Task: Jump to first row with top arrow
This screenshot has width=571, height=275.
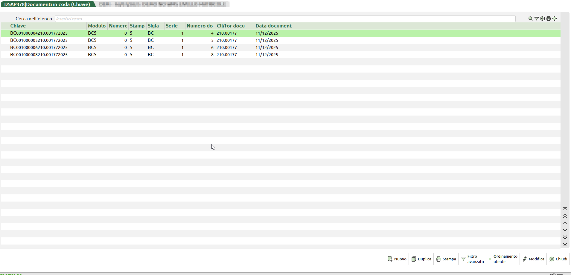Action: (565, 209)
